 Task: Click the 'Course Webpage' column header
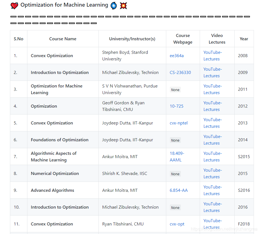183,39
